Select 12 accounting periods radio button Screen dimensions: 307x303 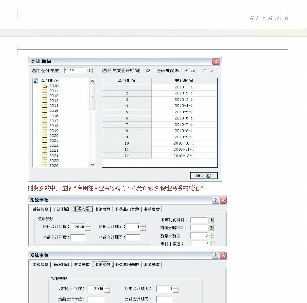click(186, 71)
